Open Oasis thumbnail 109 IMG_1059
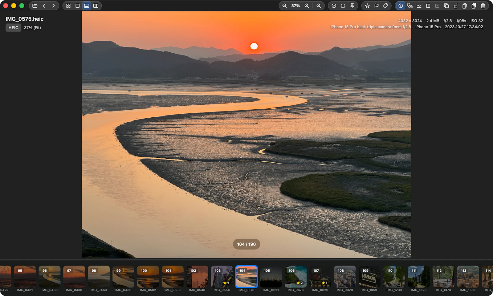This screenshot has width=493, height=296. [369, 277]
